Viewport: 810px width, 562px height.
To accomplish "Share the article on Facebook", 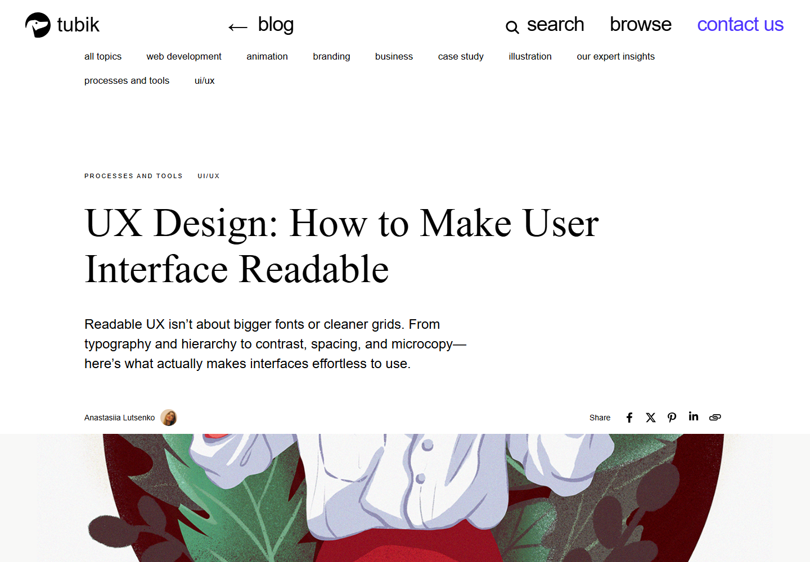I will pyautogui.click(x=629, y=418).
